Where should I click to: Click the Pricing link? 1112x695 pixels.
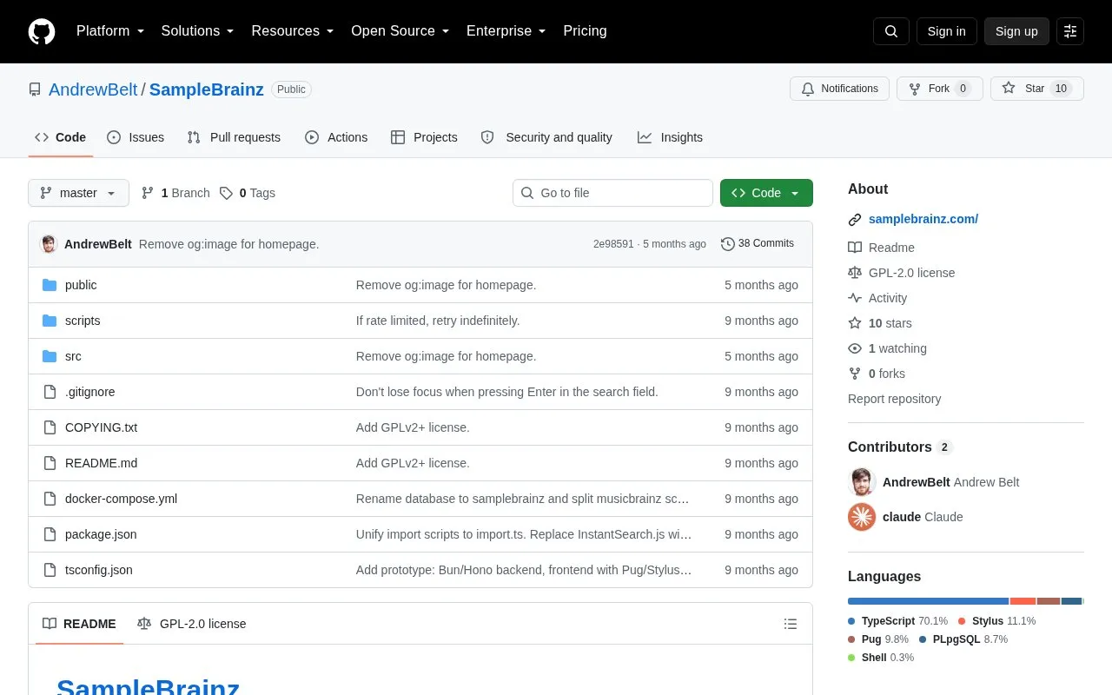pyautogui.click(x=585, y=31)
